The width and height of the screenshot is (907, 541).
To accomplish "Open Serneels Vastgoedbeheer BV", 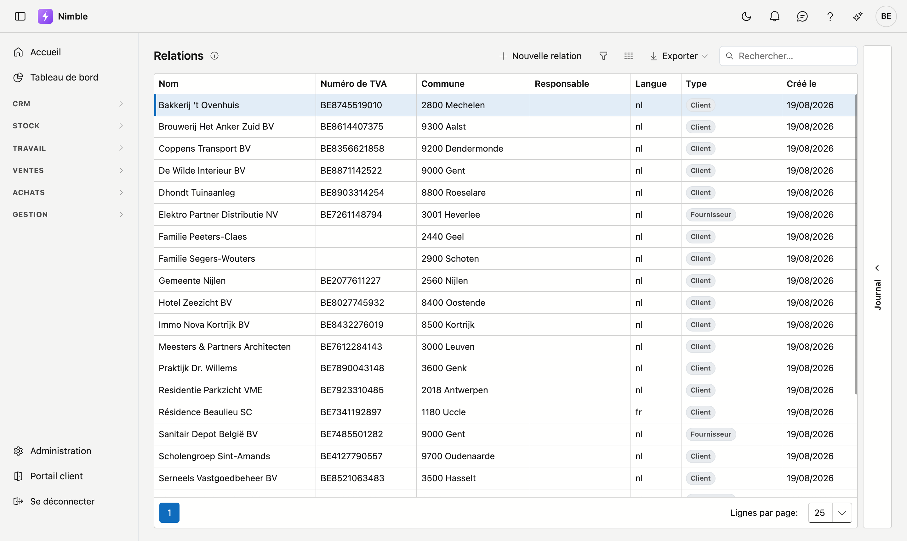I will (x=505, y=478).
